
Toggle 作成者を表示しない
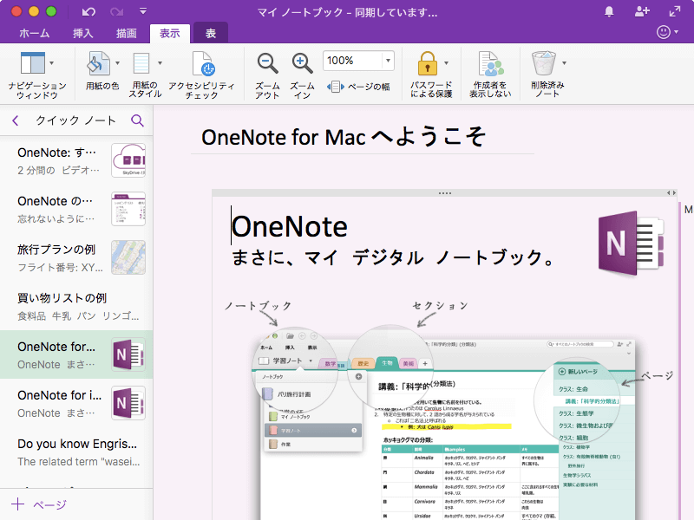click(490, 75)
